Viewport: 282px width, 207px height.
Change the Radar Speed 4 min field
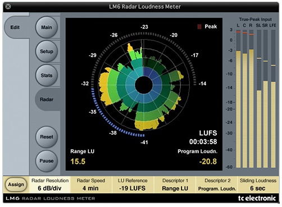[91, 185]
